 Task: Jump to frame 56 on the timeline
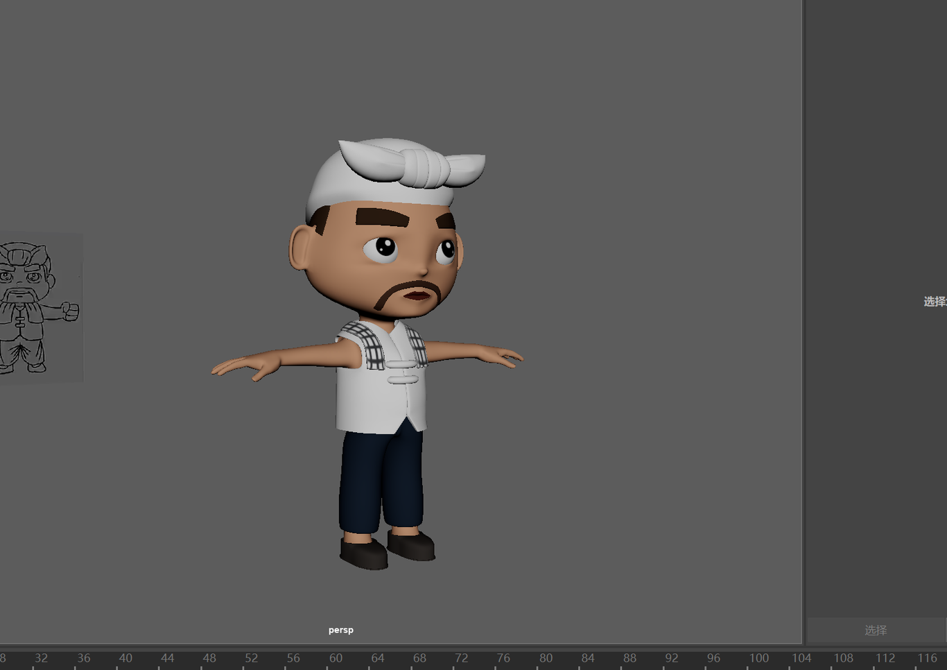click(x=294, y=658)
